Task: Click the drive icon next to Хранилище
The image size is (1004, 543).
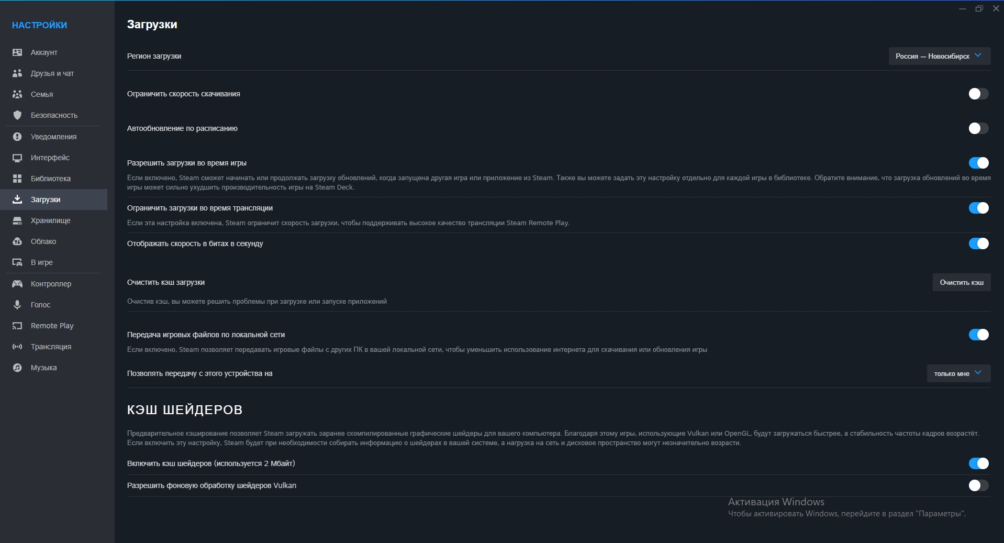Action: (x=17, y=220)
